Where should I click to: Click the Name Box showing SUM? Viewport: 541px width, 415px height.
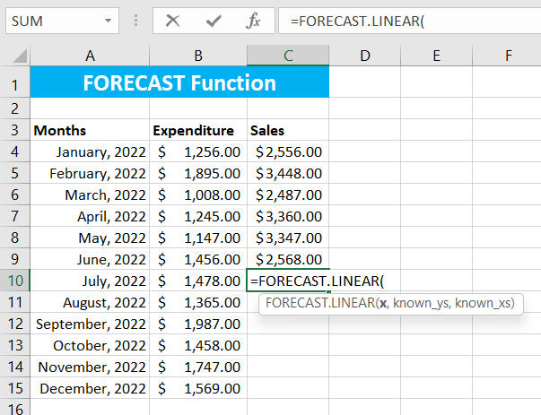click(x=52, y=20)
